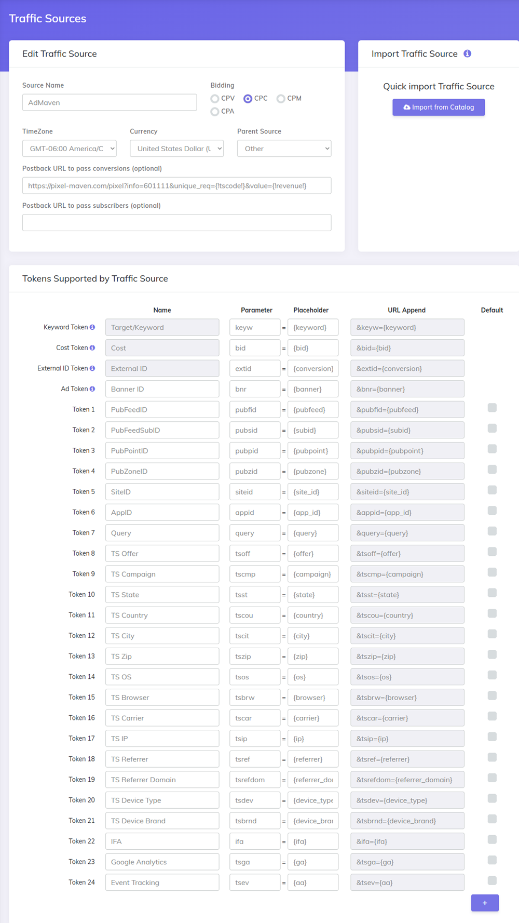The width and height of the screenshot is (519, 923).
Task: Click Token 15 name field TS Browser
Action: click(x=162, y=698)
